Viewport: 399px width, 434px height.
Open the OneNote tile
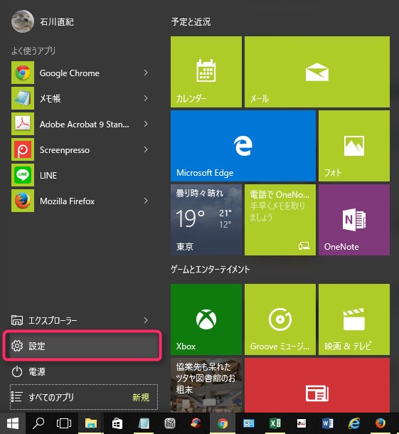tap(354, 220)
